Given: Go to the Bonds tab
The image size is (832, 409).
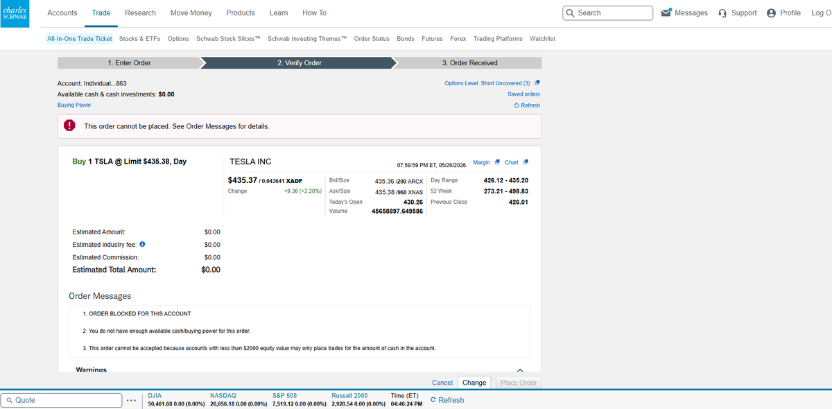Looking at the screenshot, I should click(406, 39).
